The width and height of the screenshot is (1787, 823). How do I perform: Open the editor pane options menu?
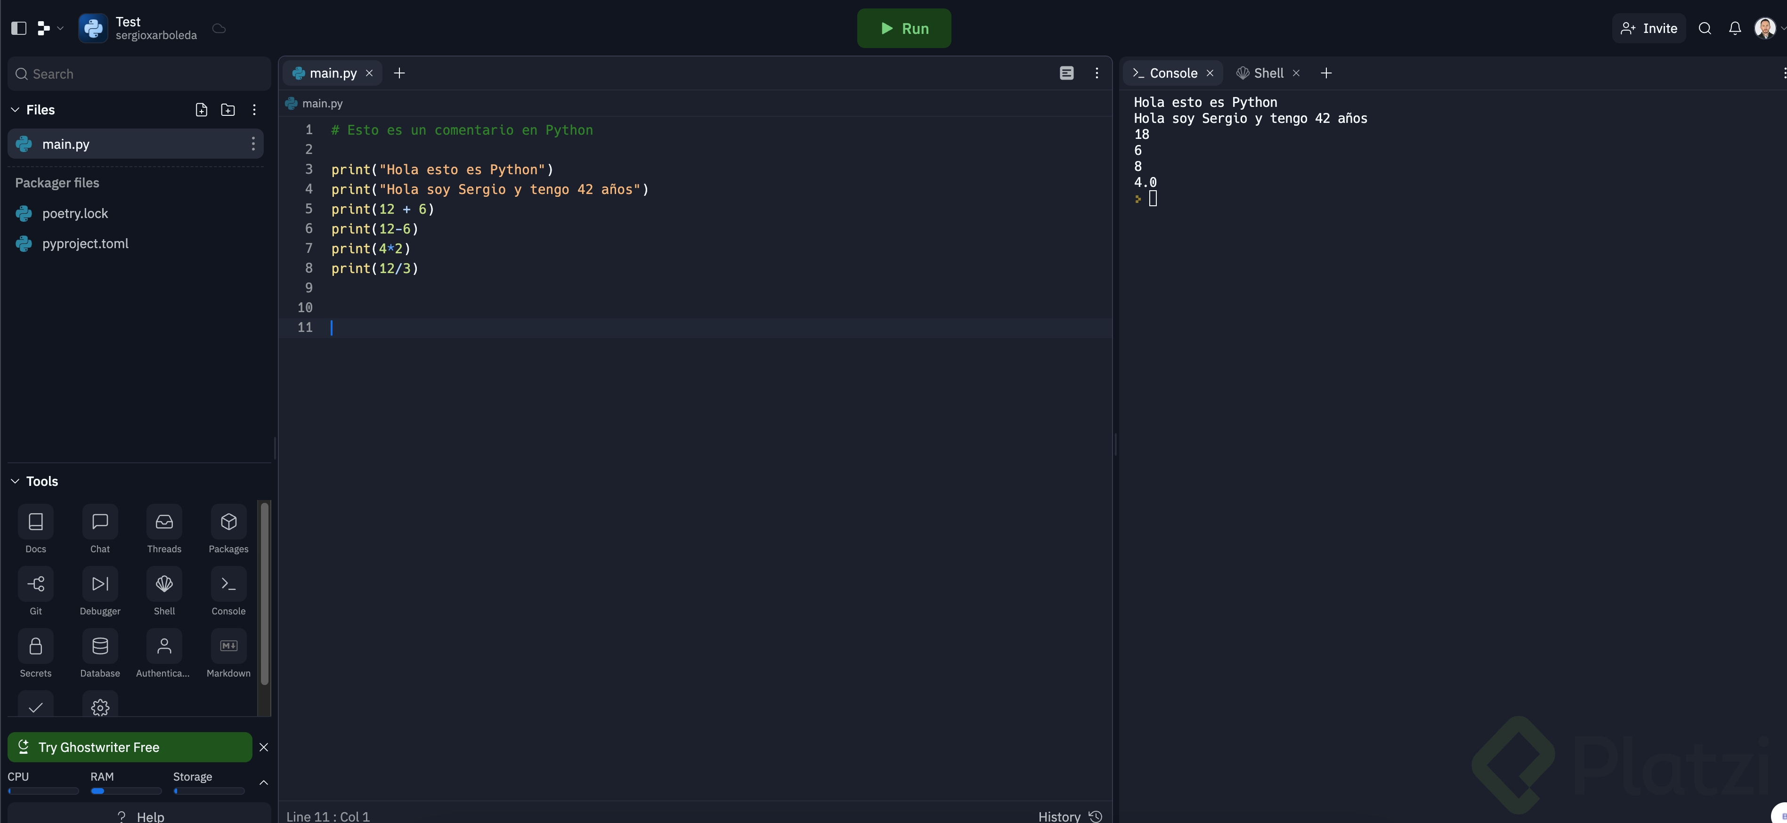point(1096,73)
